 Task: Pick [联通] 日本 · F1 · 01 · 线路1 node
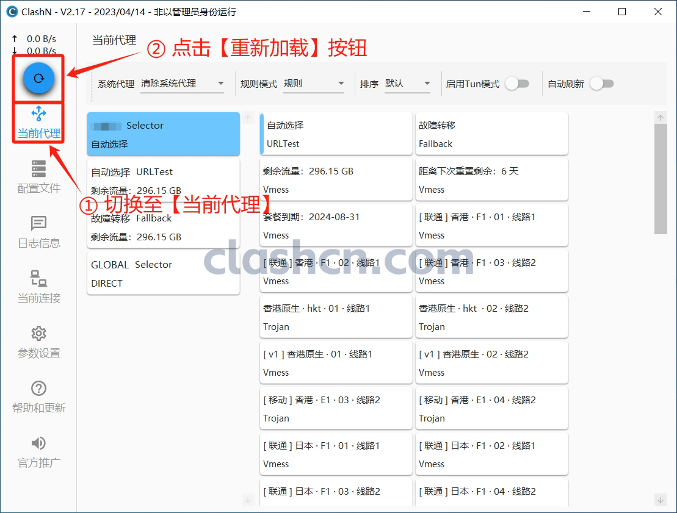tap(336, 454)
